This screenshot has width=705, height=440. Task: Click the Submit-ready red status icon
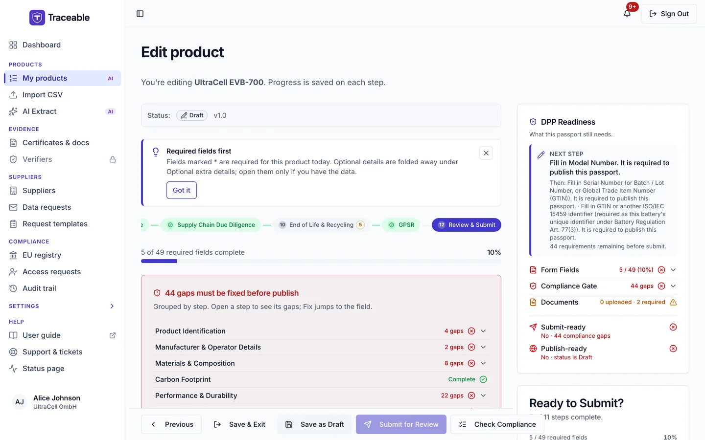(x=673, y=327)
